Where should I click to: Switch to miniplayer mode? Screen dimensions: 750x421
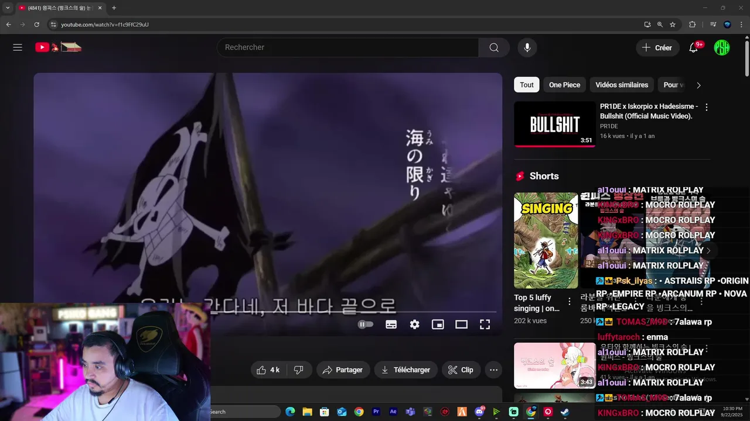pyautogui.click(x=438, y=324)
